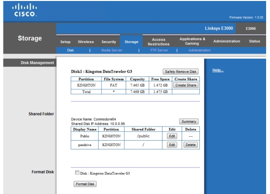270x194 pixels.
Task: Click the Free Space column header
Action: pyautogui.click(x=161, y=79)
